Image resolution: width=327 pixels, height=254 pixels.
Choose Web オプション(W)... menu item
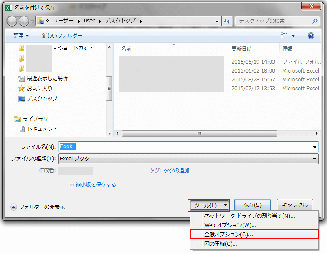click(x=254, y=225)
